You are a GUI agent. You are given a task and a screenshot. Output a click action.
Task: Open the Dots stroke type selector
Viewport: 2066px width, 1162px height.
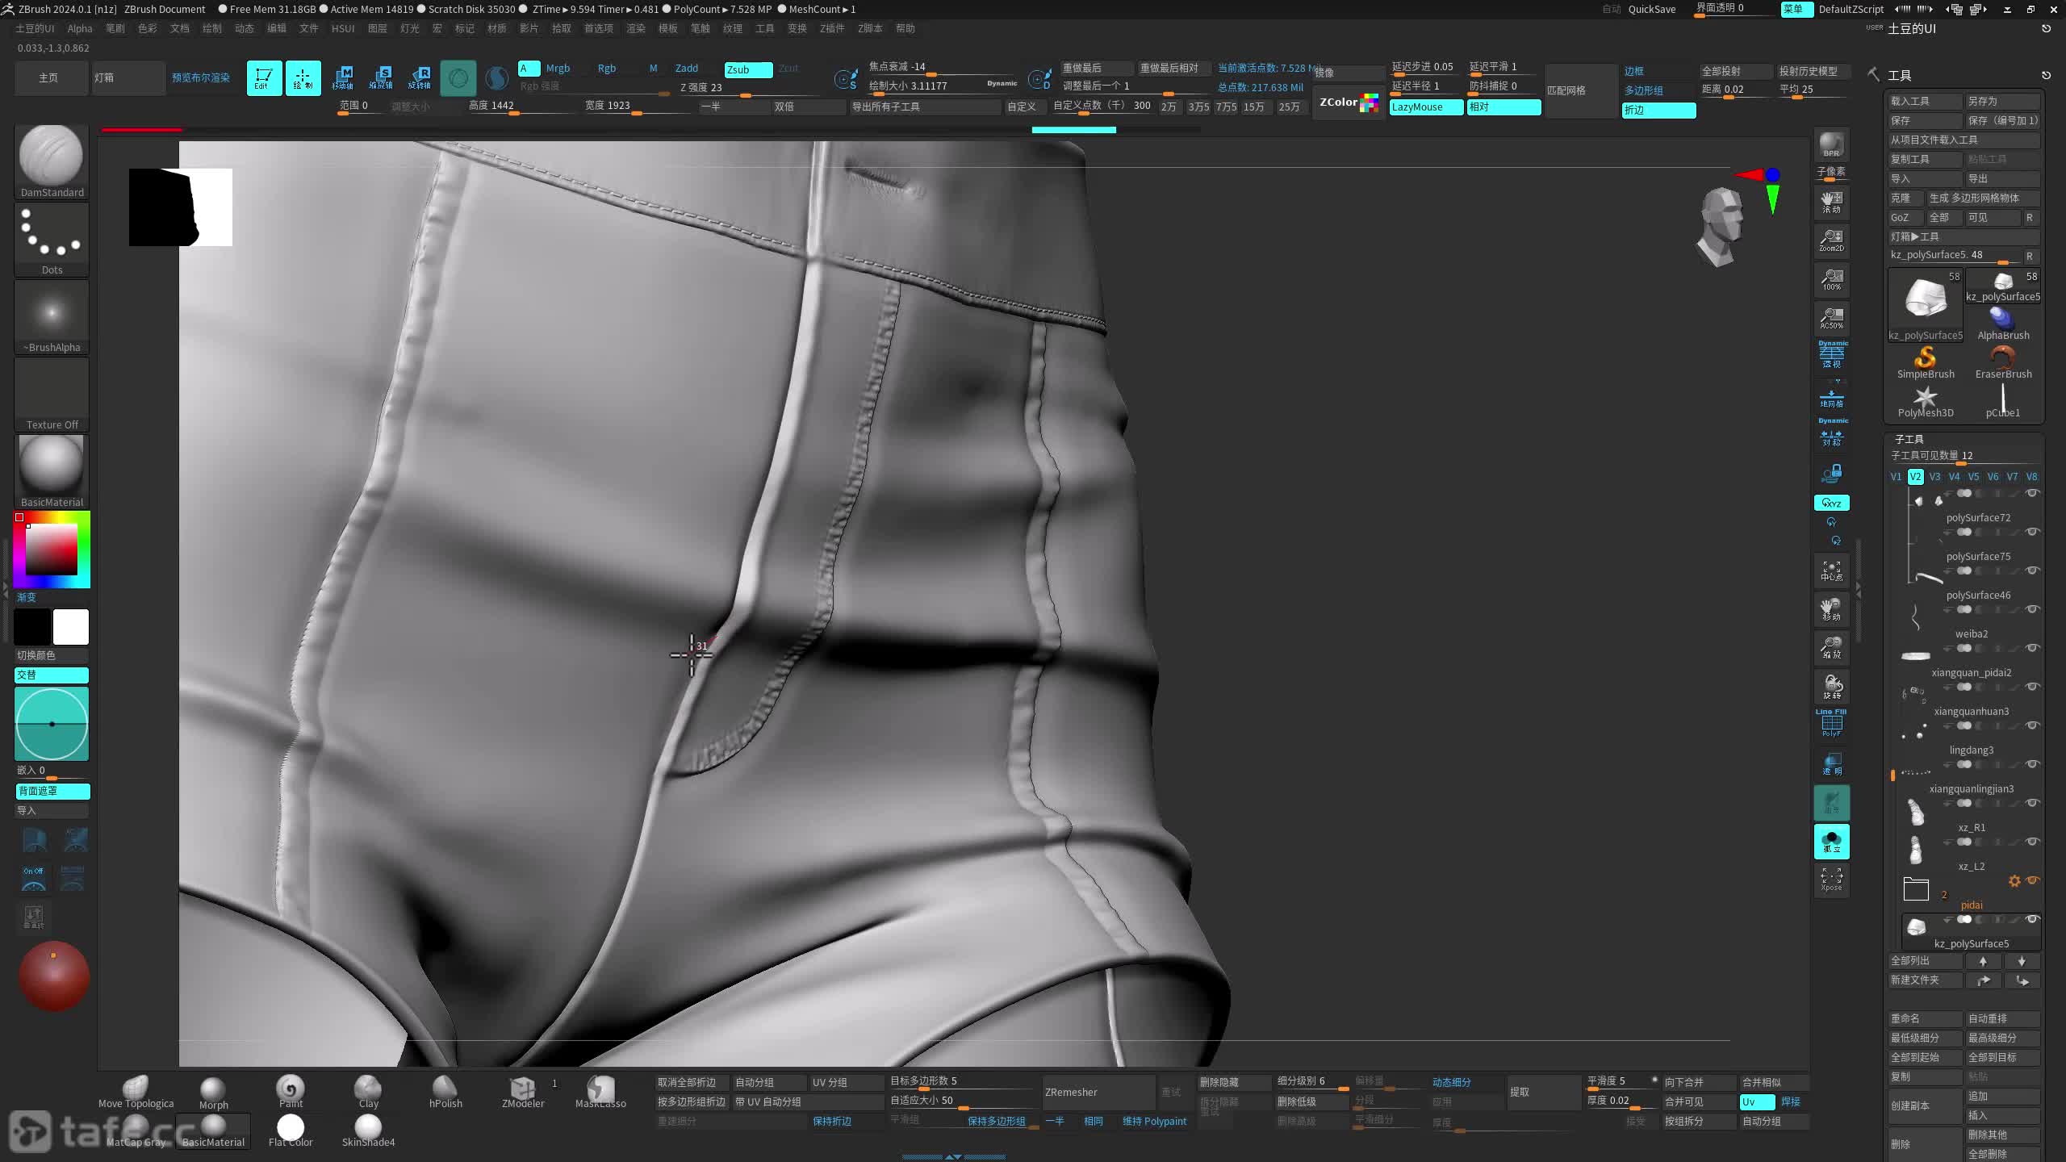coord(52,239)
